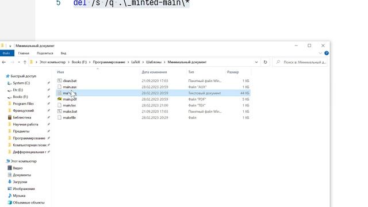The width and height of the screenshot is (368, 207).
Task: Select Предметы in quick access
Action: pos(21,131)
